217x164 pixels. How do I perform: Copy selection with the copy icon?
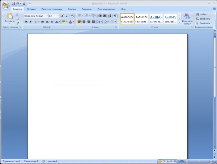pyautogui.click(x=17, y=19)
